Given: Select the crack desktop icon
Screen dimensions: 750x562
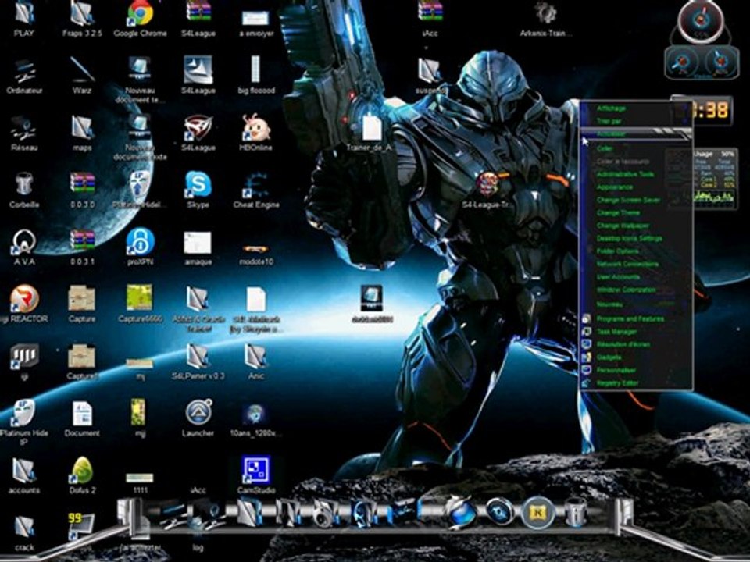Looking at the screenshot, I should coord(24,532).
